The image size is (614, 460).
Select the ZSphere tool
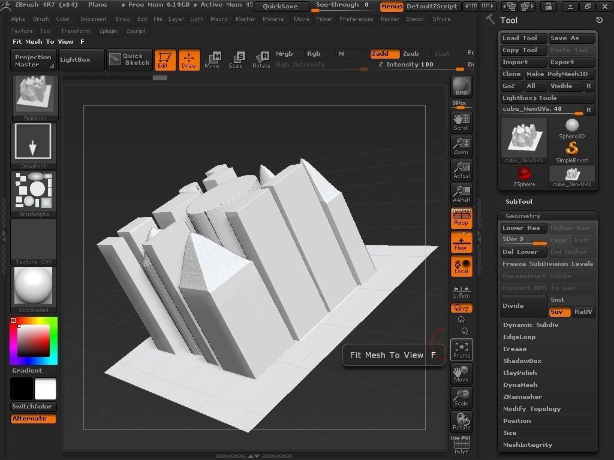pos(524,177)
